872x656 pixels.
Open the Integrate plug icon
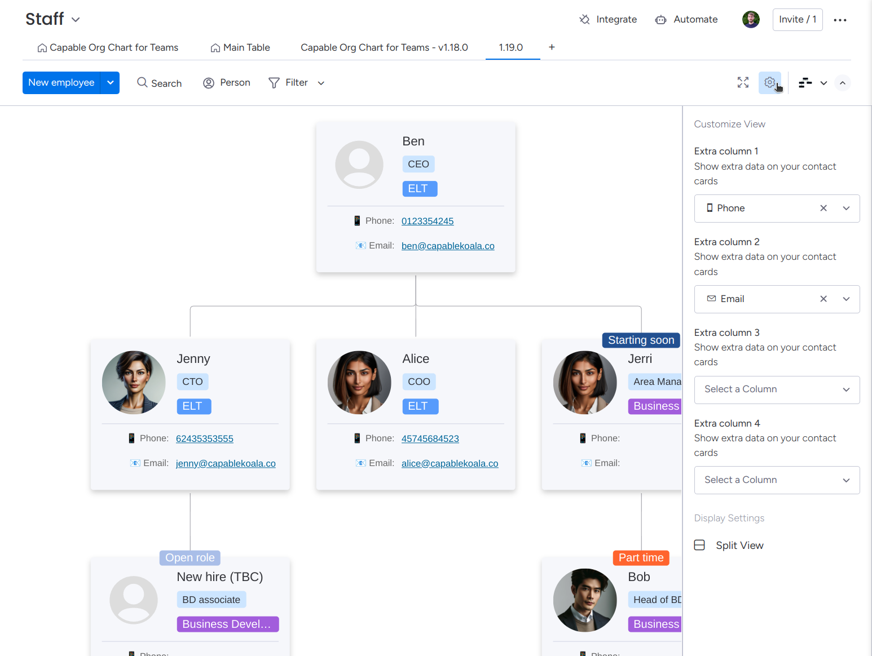click(584, 20)
